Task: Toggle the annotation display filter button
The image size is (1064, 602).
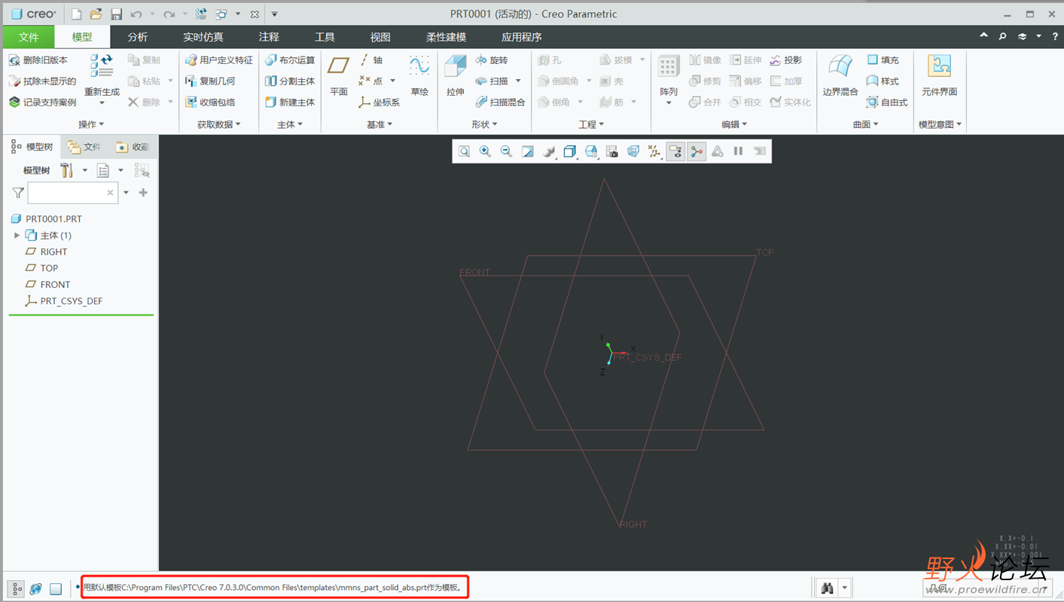Action: click(675, 151)
